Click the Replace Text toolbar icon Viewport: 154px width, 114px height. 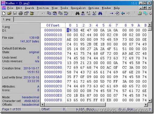pyautogui.click(x=89, y=13)
